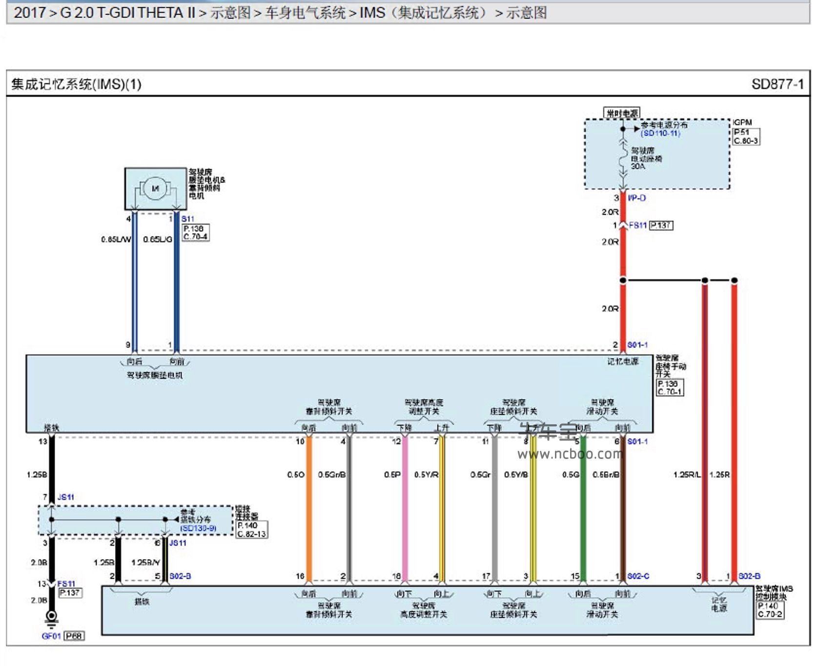Image resolution: width=819 pixels, height=666 pixels.
Task: Click the 集成记忆系统(IMS)(1) title
Action: [x=76, y=84]
